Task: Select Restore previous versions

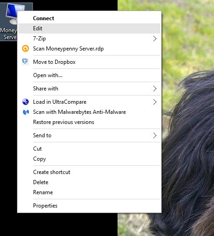Action: click(x=89, y=122)
